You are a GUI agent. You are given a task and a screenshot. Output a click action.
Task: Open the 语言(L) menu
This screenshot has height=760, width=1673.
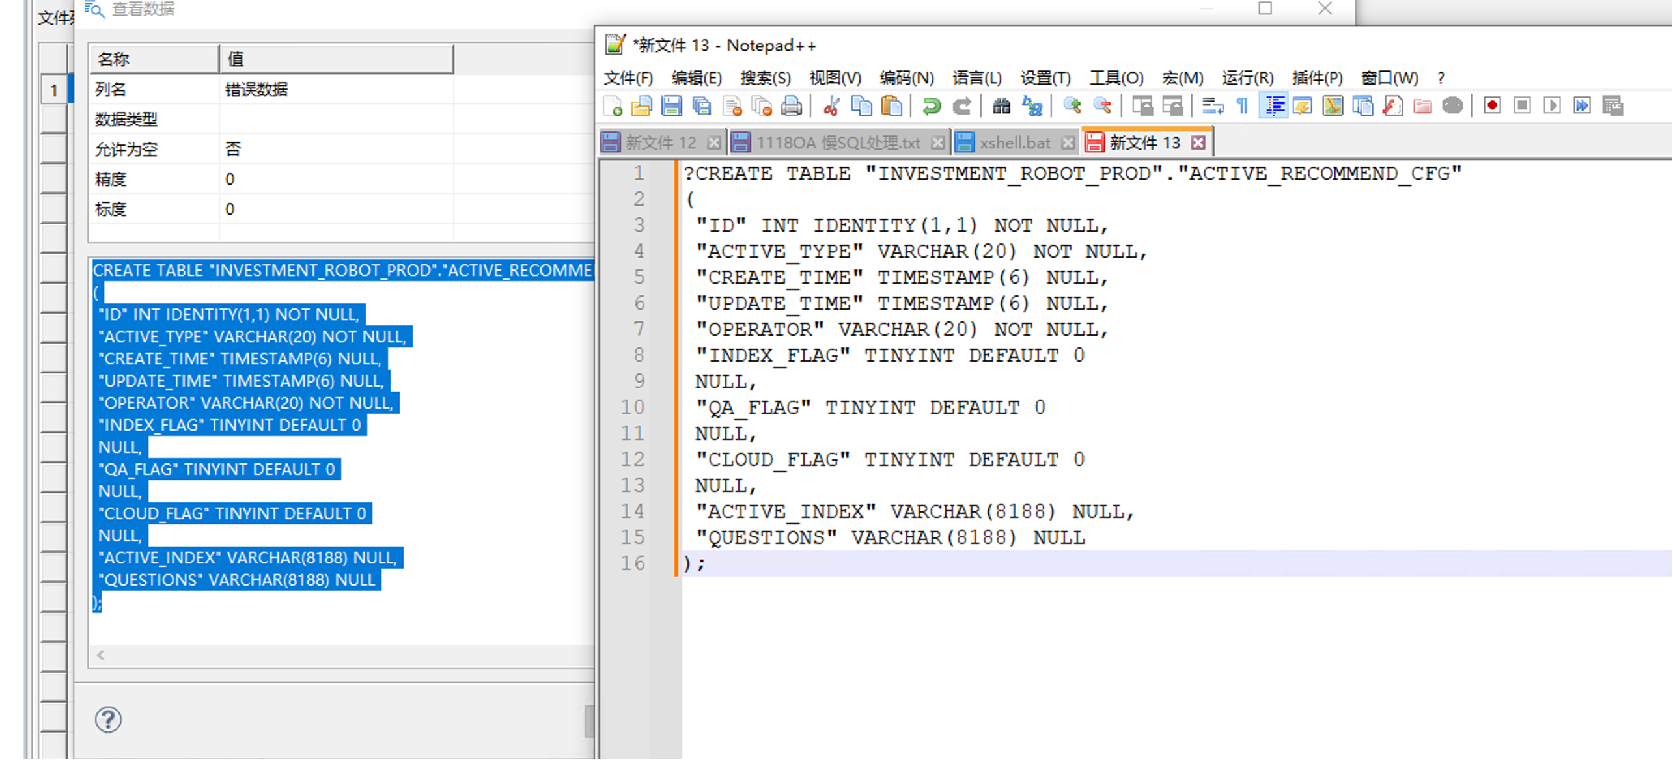click(x=976, y=78)
